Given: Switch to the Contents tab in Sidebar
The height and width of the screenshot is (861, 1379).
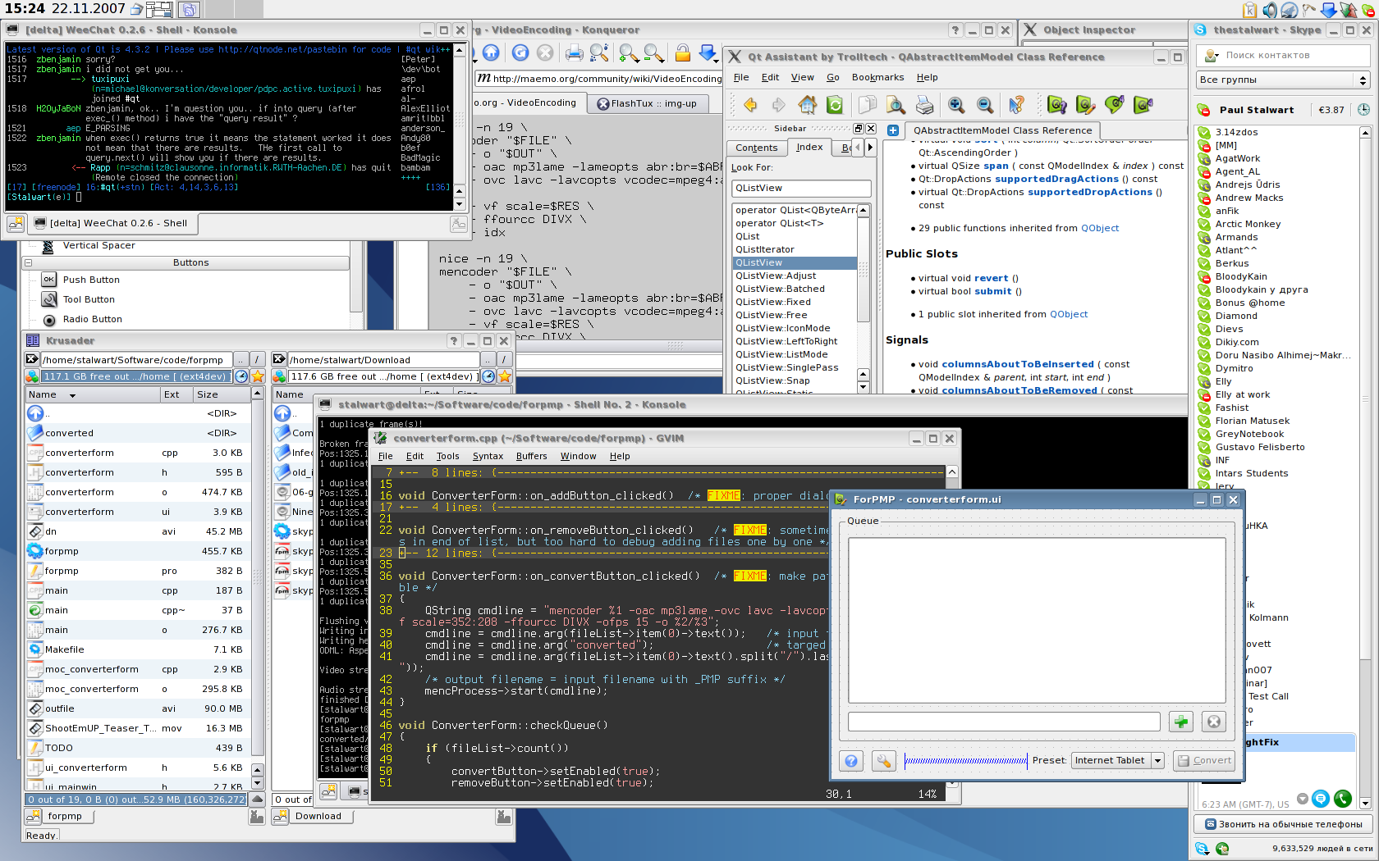Looking at the screenshot, I should pos(756,148).
